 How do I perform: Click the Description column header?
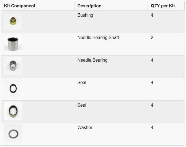89,6
